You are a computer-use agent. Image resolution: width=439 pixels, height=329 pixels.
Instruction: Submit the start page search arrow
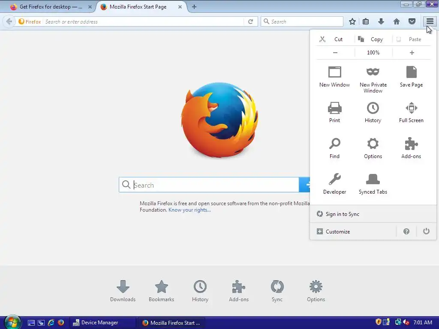tap(305, 185)
